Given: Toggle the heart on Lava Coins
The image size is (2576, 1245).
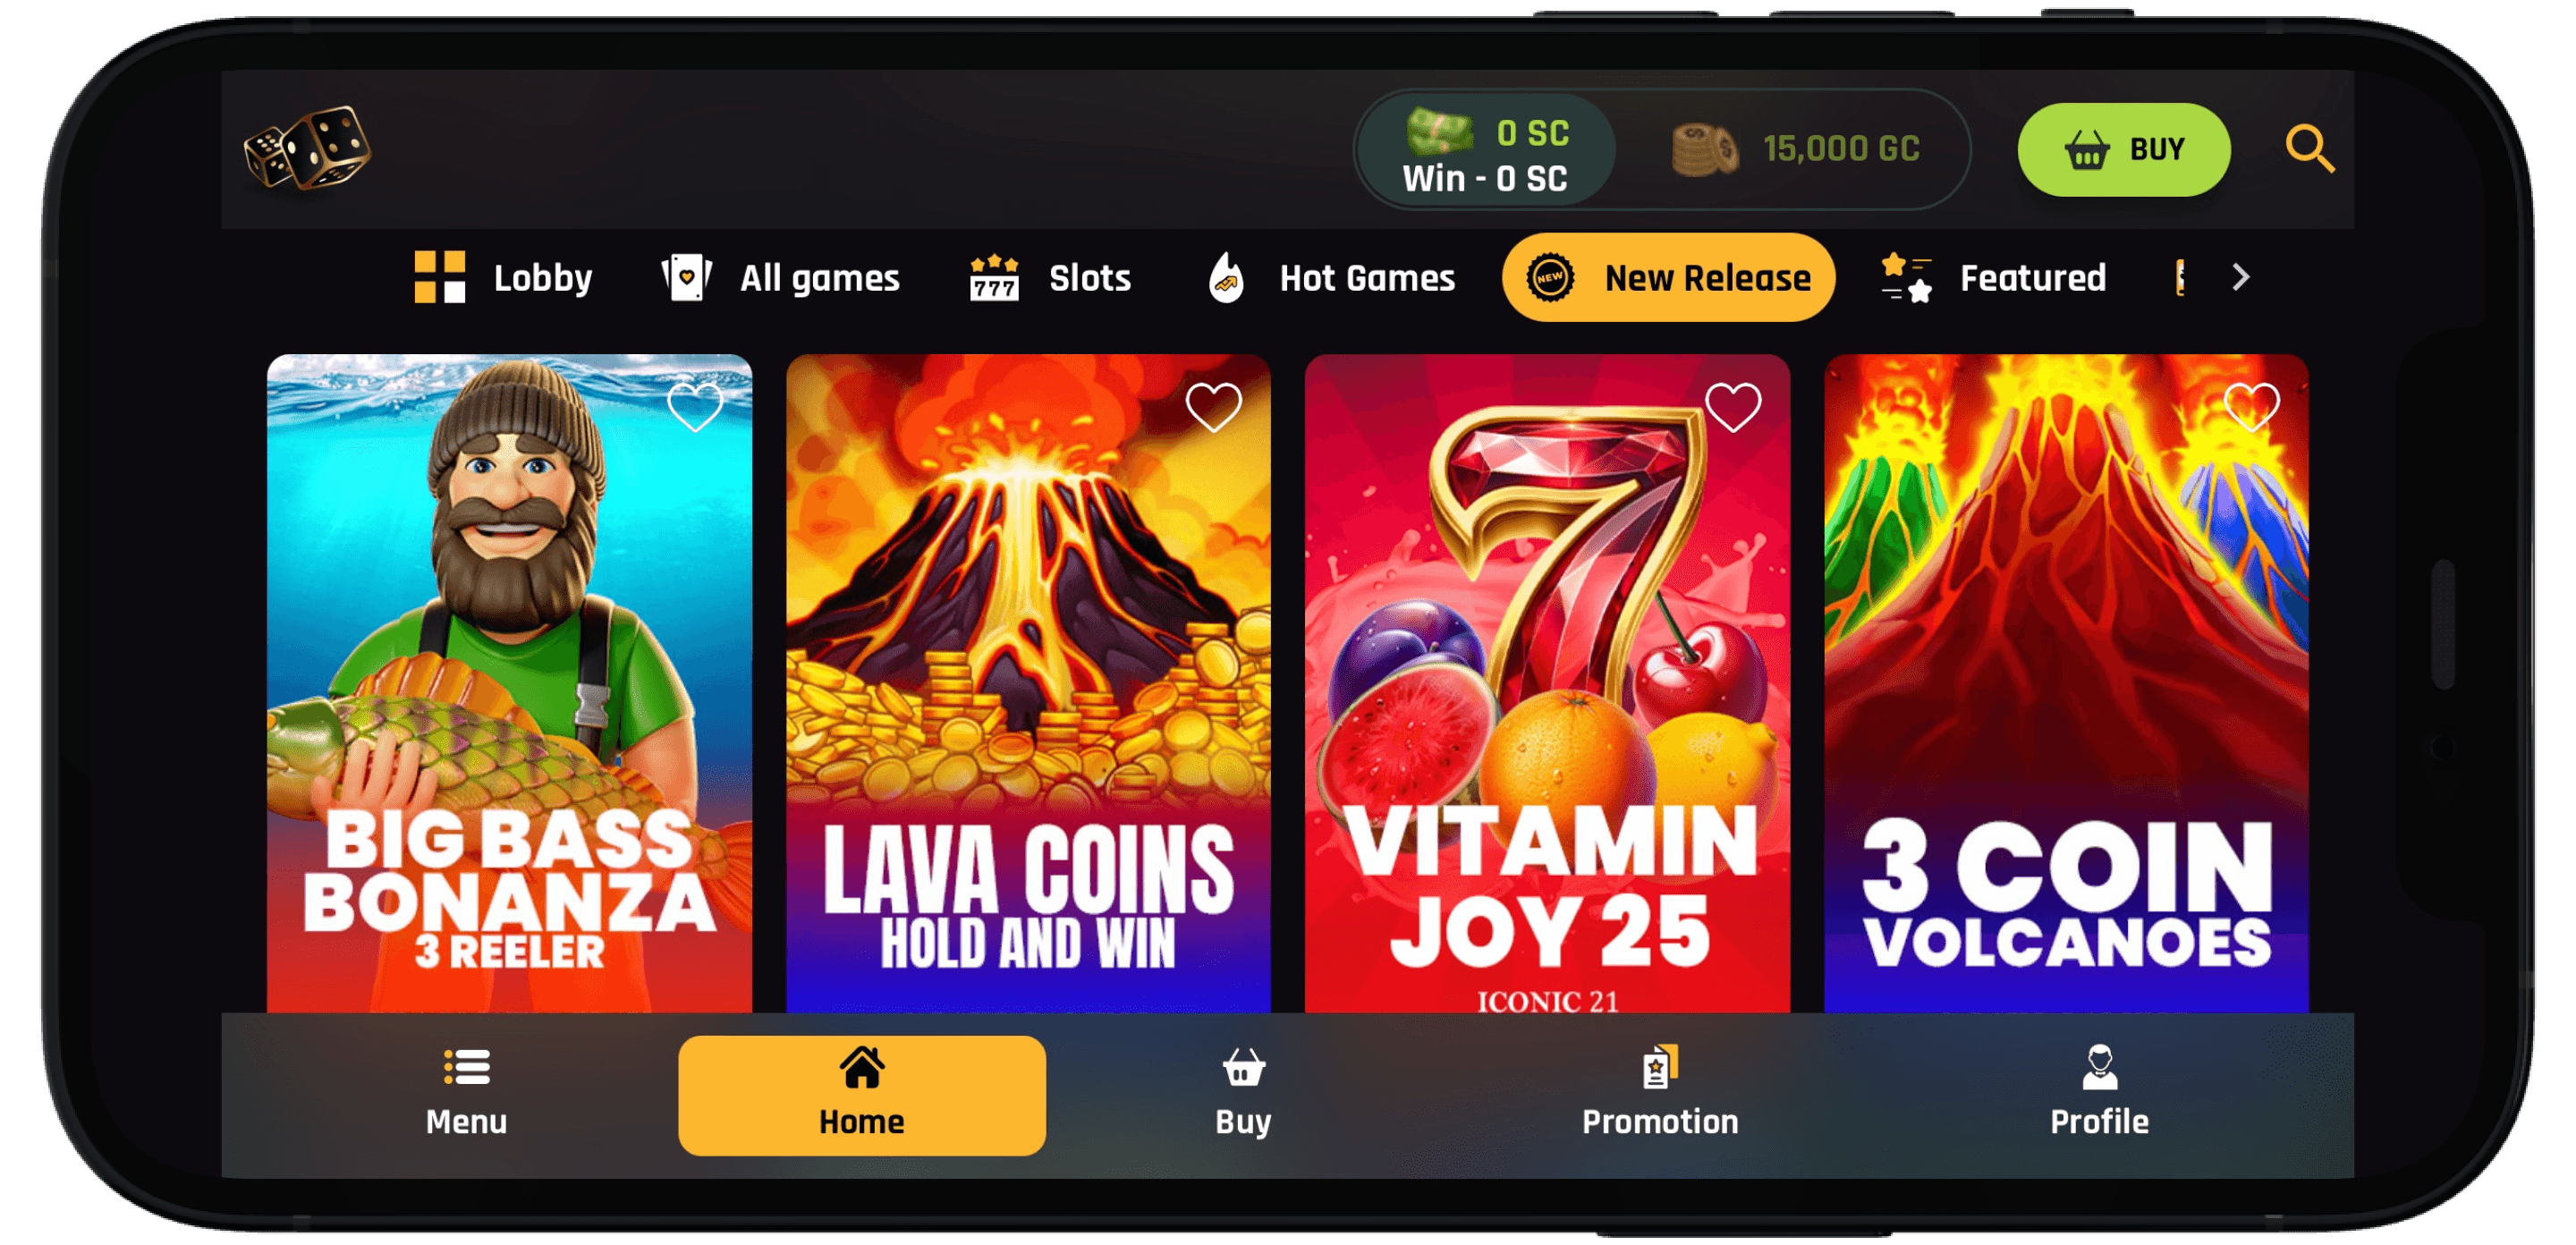Looking at the screenshot, I should click(1213, 407).
